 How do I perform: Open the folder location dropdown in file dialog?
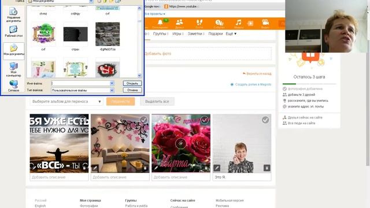(x=91, y=1)
